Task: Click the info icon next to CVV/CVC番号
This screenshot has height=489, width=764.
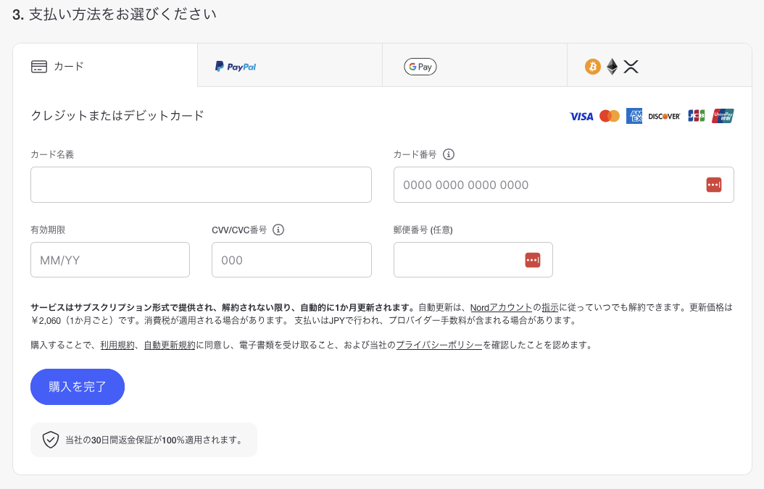Action: point(278,230)
